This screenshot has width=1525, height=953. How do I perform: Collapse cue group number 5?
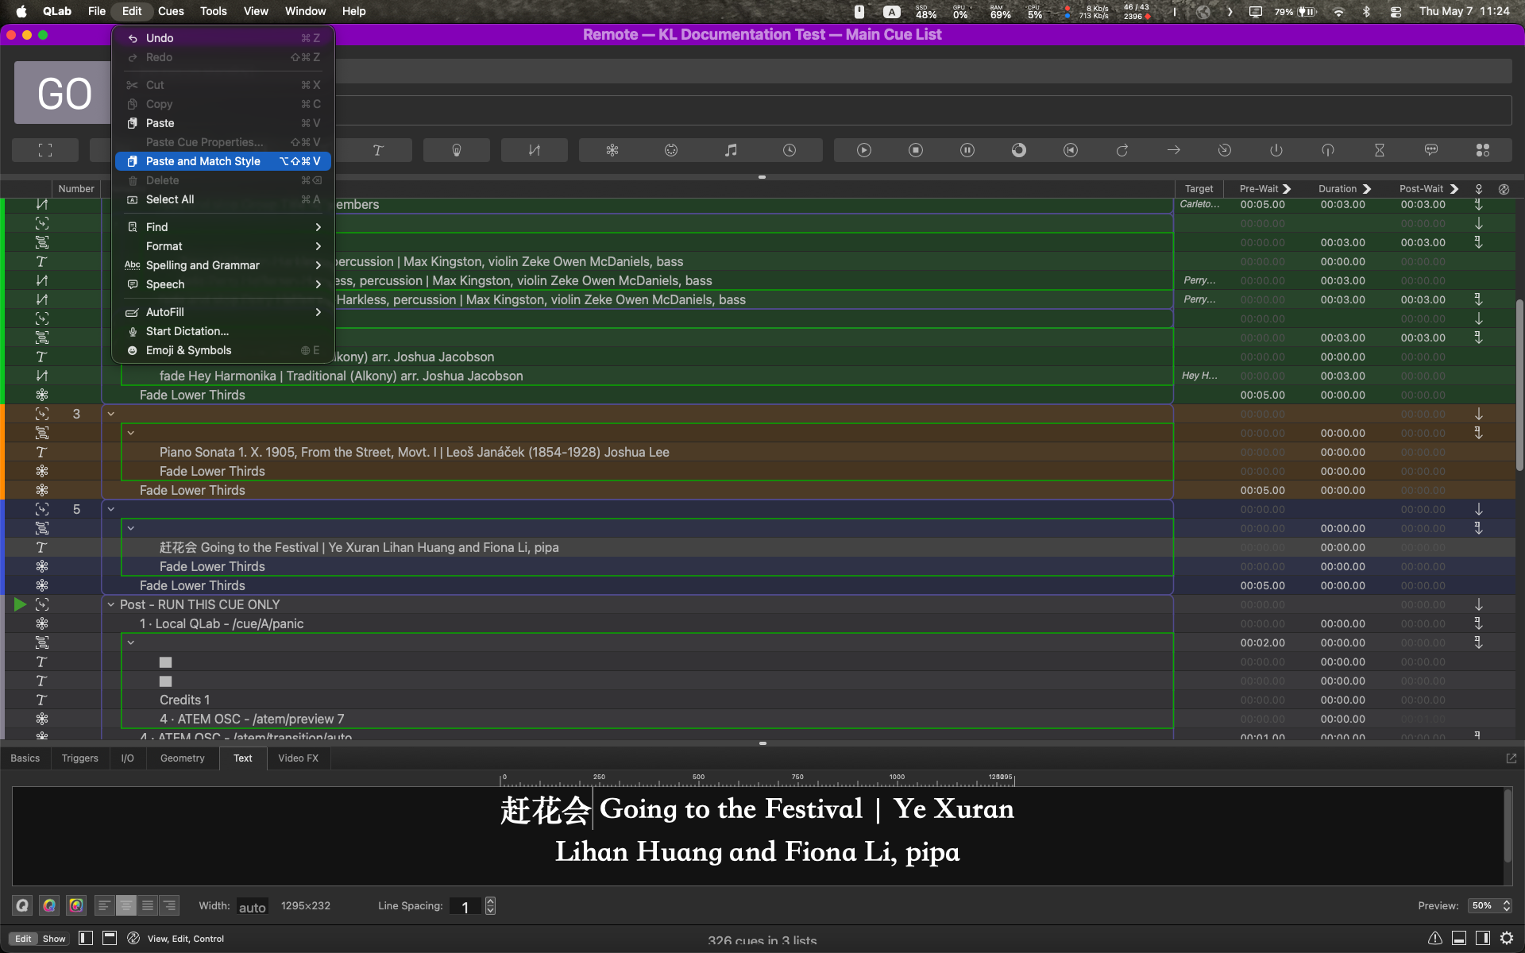click(x=111, y=509)
